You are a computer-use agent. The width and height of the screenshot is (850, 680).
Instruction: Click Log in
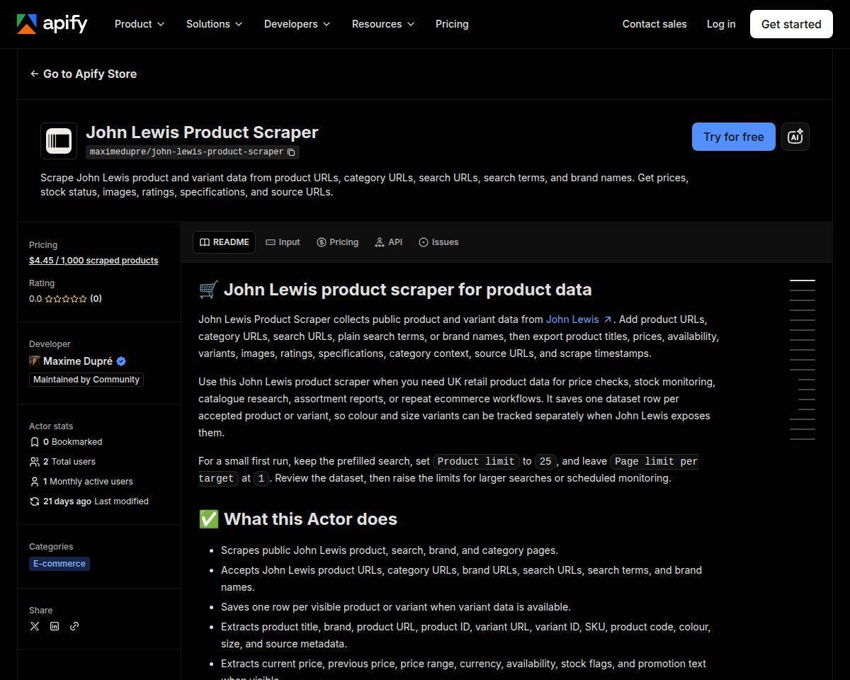tap(721, 24)
